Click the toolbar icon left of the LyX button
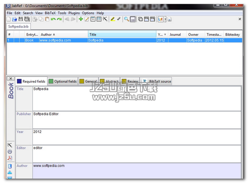This screenshot has width=248, height=183. tap(153, 19)
